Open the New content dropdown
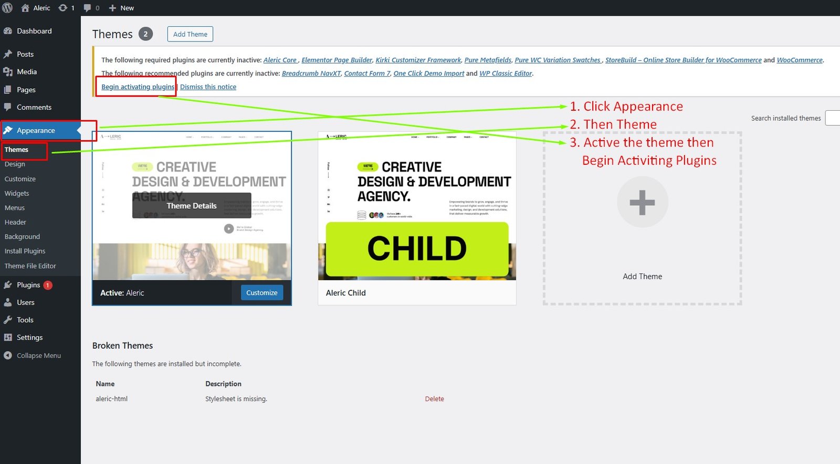 coord(121,8)
